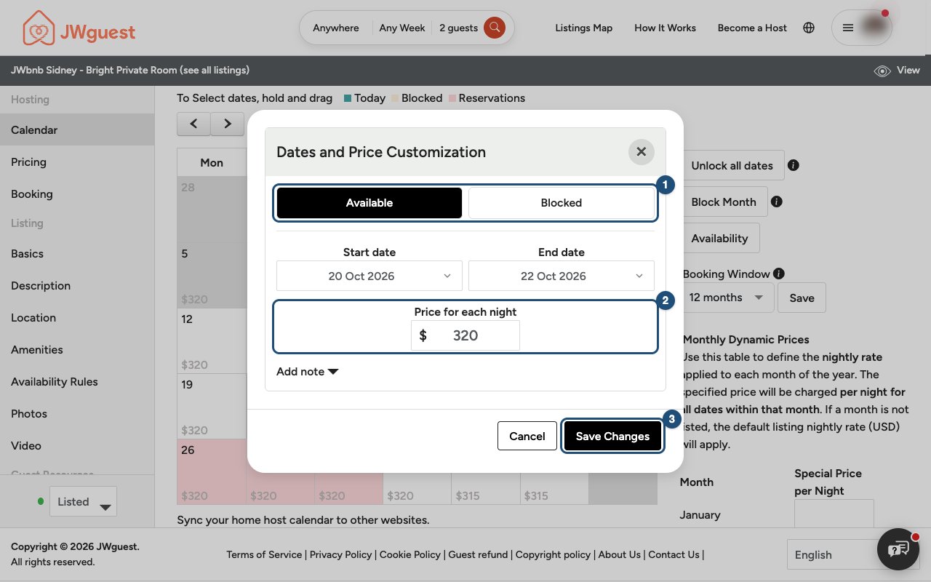Click January special price input field
Screen dimensions: 931x582
pos(834,514)
